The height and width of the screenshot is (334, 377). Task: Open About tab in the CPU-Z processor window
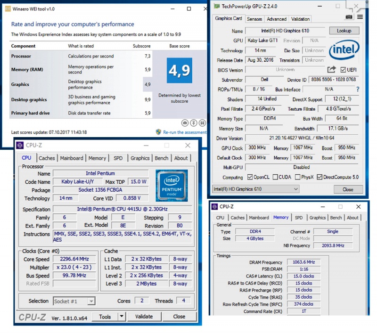click(x=181, y=158)
